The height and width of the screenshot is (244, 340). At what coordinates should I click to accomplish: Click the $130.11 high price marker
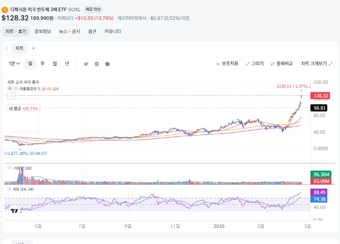[x=294, y=86]
